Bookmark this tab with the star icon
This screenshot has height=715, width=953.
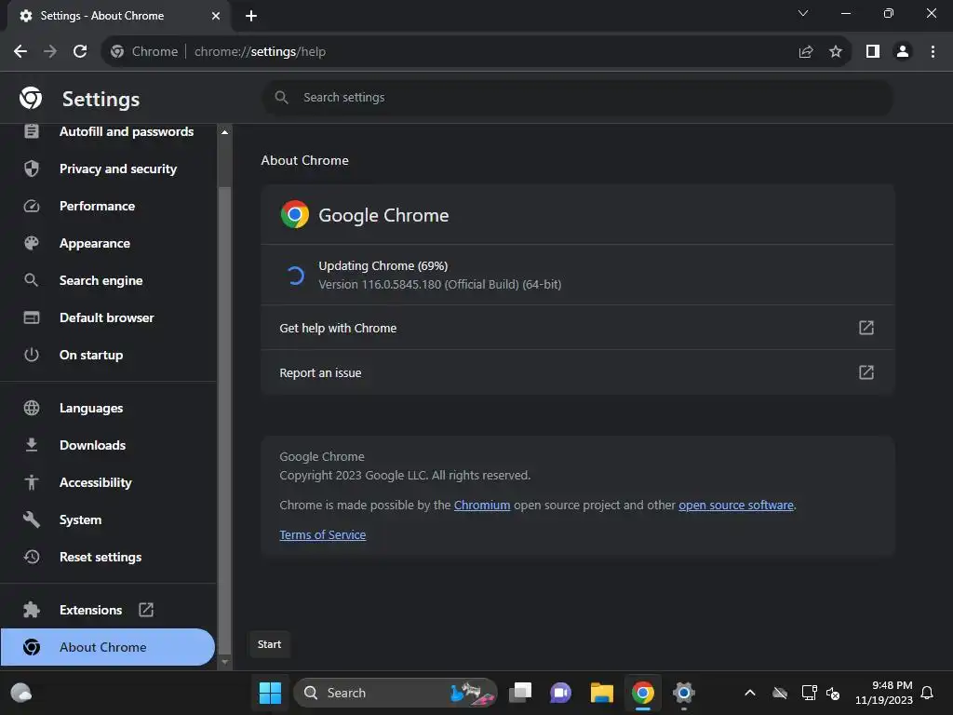(x=836, y=52)
